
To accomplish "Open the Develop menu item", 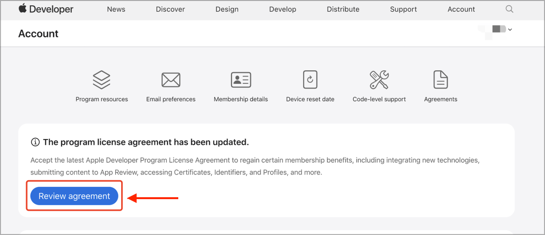I will click(282, 9).
